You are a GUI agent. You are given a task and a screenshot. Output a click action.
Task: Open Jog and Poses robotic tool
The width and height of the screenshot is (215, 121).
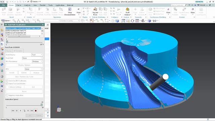click(x=95, y=11)
